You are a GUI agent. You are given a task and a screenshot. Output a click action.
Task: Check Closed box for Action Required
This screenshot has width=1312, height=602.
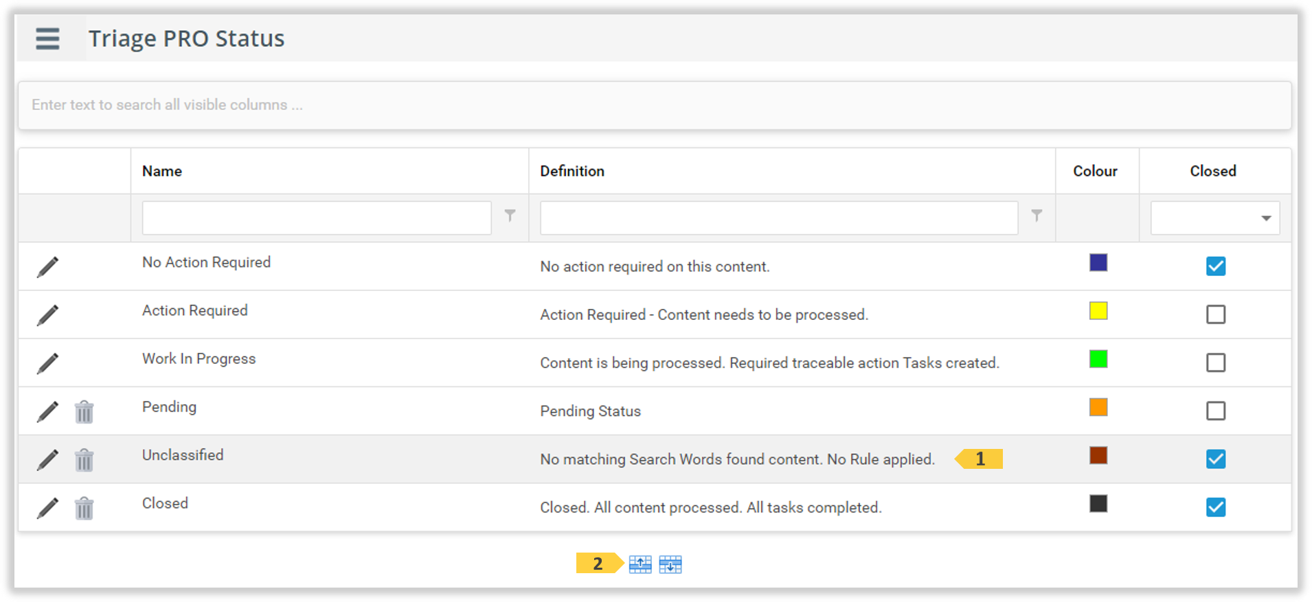pos(1215,314)
